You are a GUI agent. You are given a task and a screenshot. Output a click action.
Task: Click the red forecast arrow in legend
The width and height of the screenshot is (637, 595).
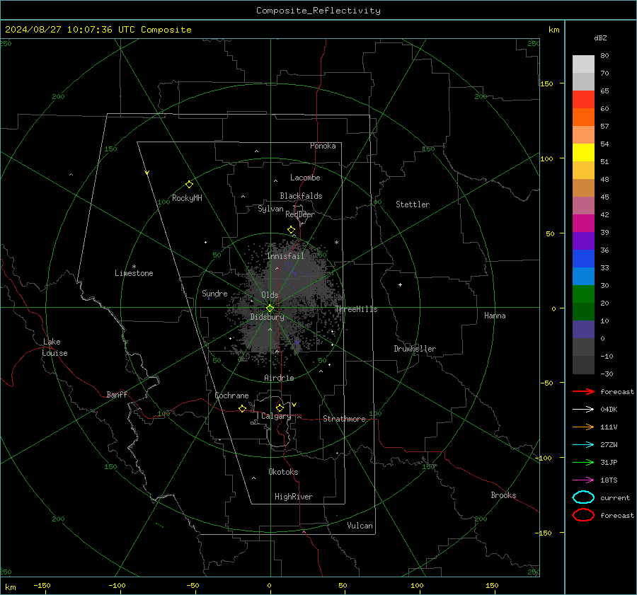click(x=583, y=391)
